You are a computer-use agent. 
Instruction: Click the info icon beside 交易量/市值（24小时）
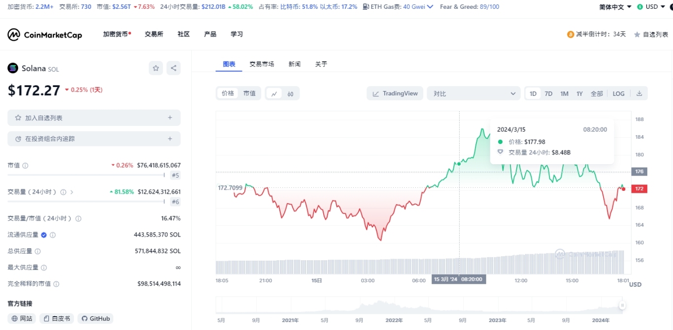[78, 218]
